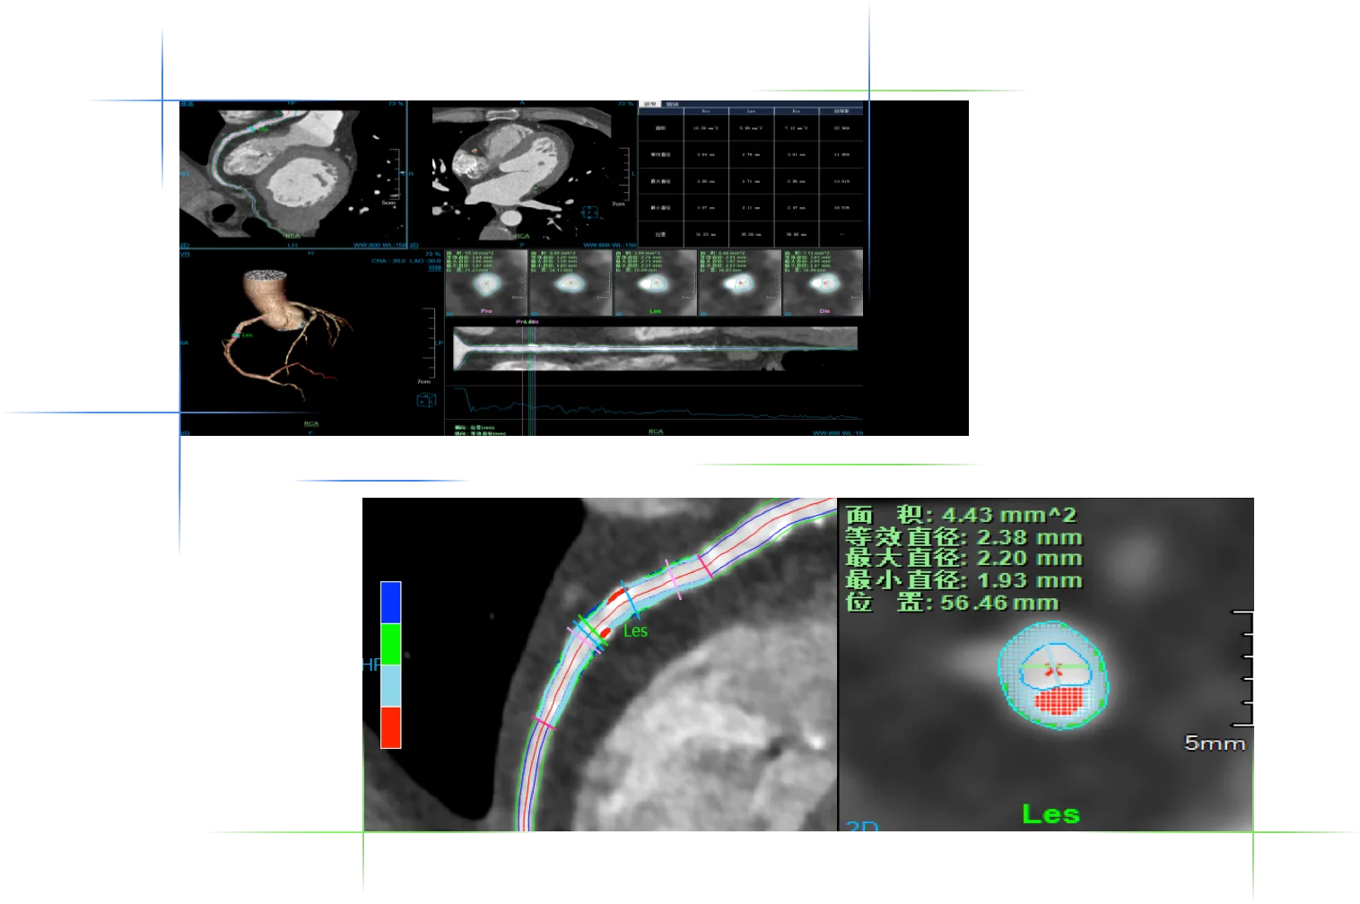Click the '5mm' scale label
Image resolution: width=1360 pixels, height=904 pixels.
[1215, 743]
